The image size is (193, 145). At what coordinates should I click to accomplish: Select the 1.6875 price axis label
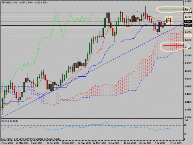pos(188,2)
